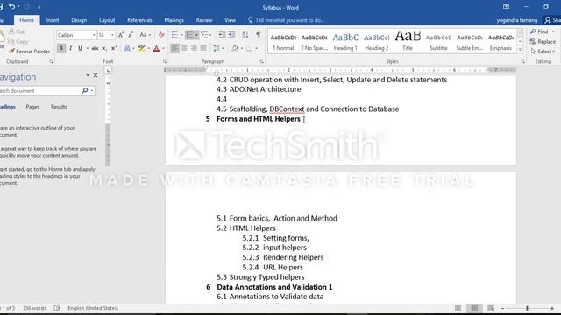Click Format Painter
Screen dimensions: 561x315
29,52
